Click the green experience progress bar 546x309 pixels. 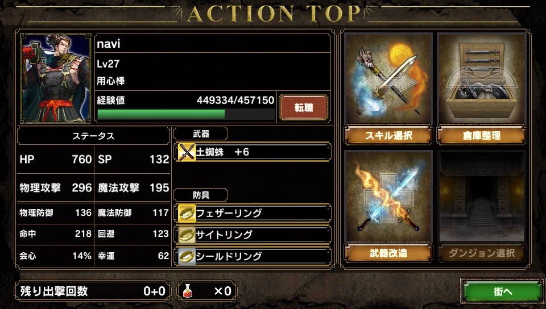[186, 114]
